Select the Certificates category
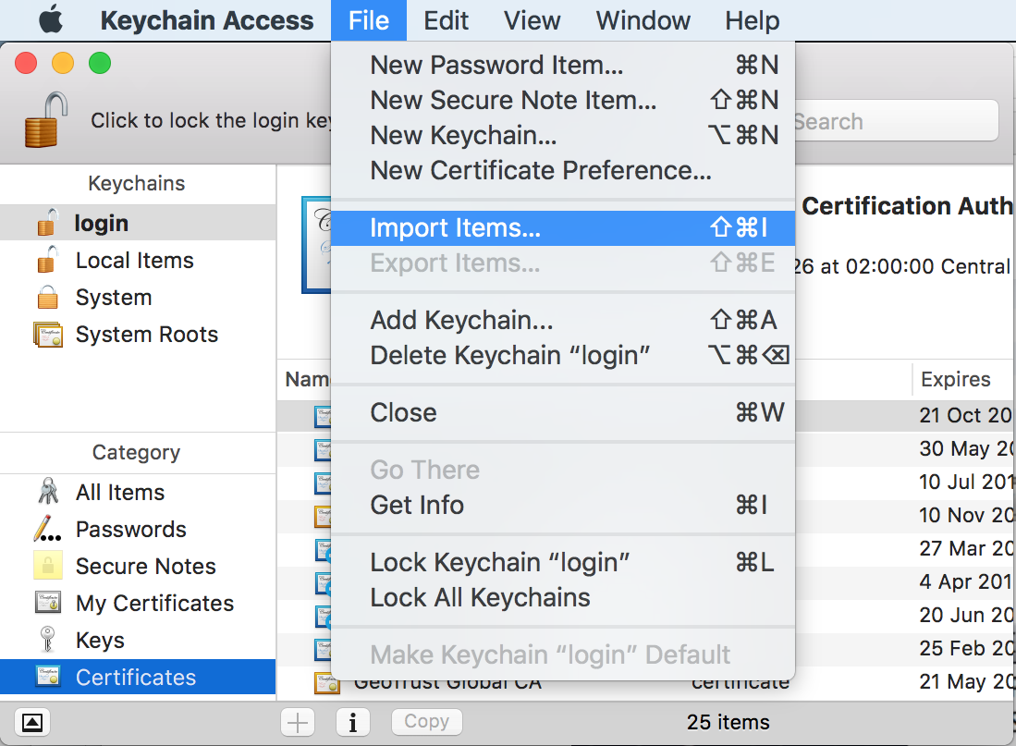 point(138,677)
